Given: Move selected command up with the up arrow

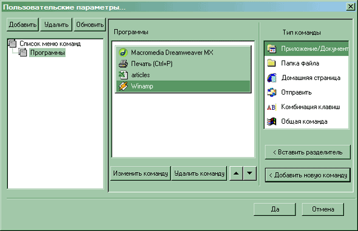Looking at the screenshot, I should (236, 173).
